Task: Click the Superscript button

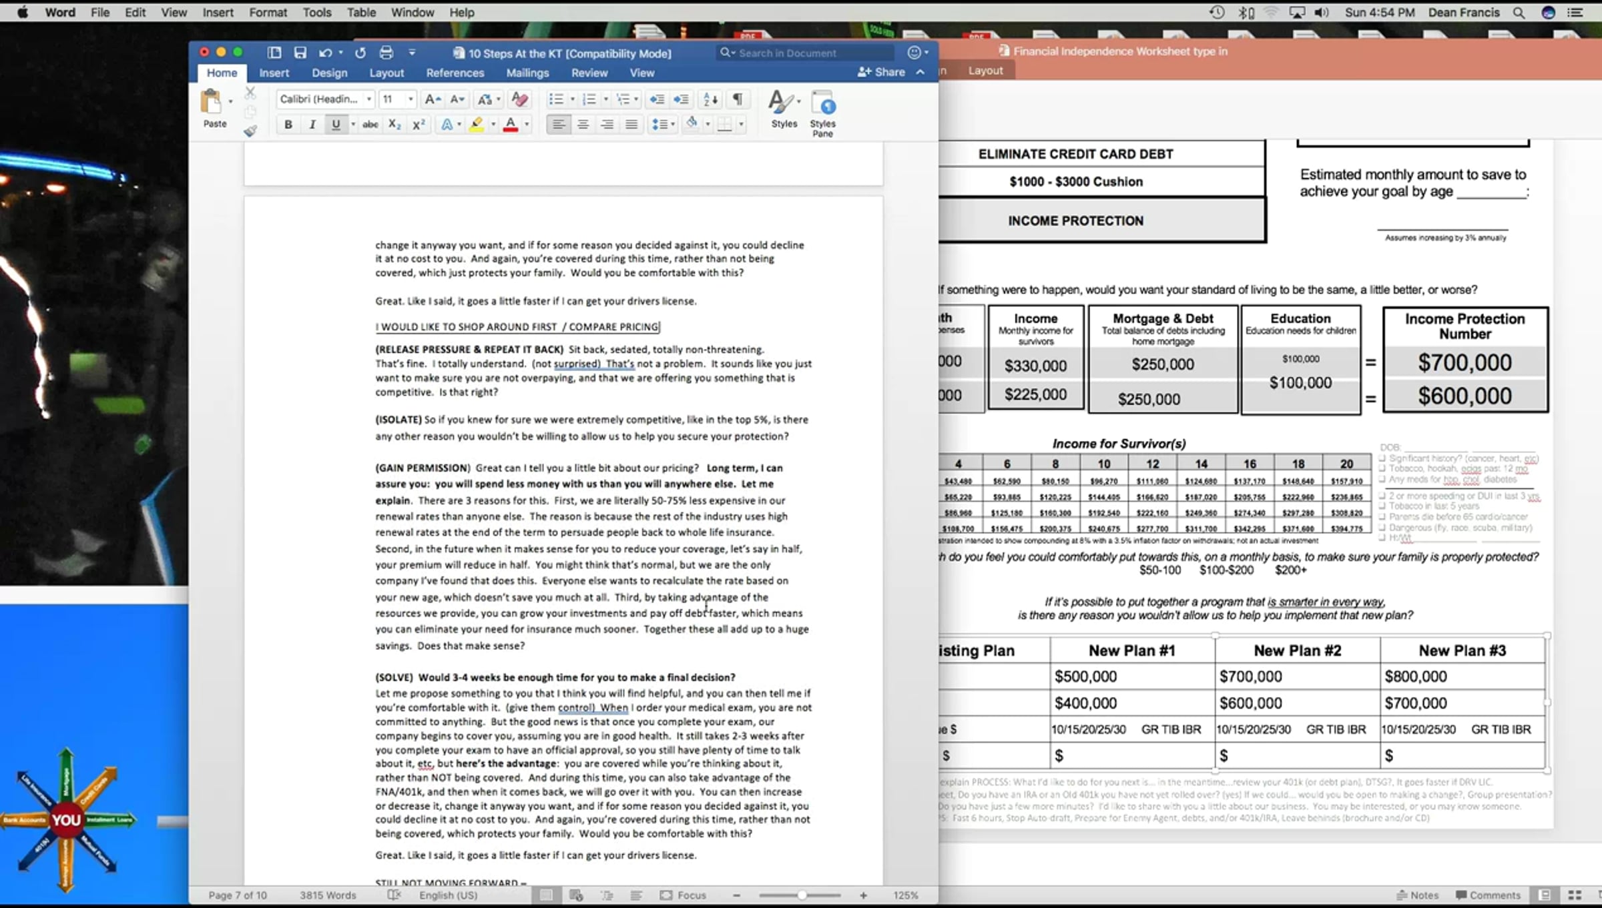Action: click(x=419, y=124)
